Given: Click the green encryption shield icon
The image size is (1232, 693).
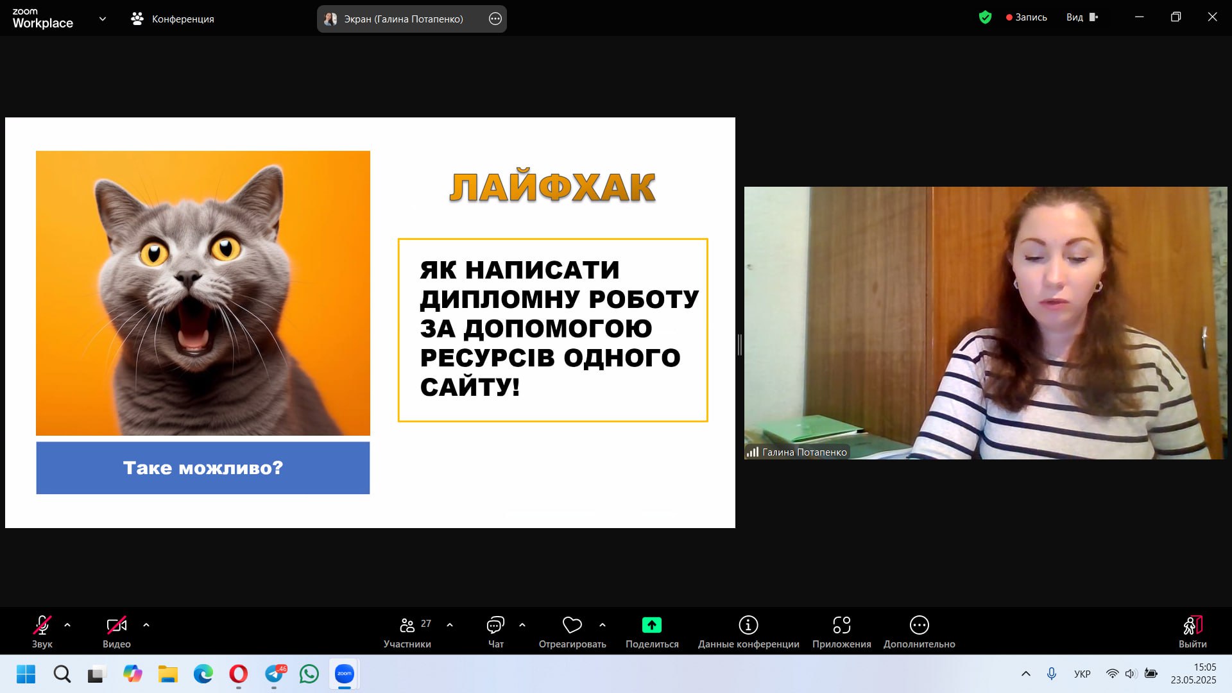Looking at the screenshot, I should coord(985,17).
